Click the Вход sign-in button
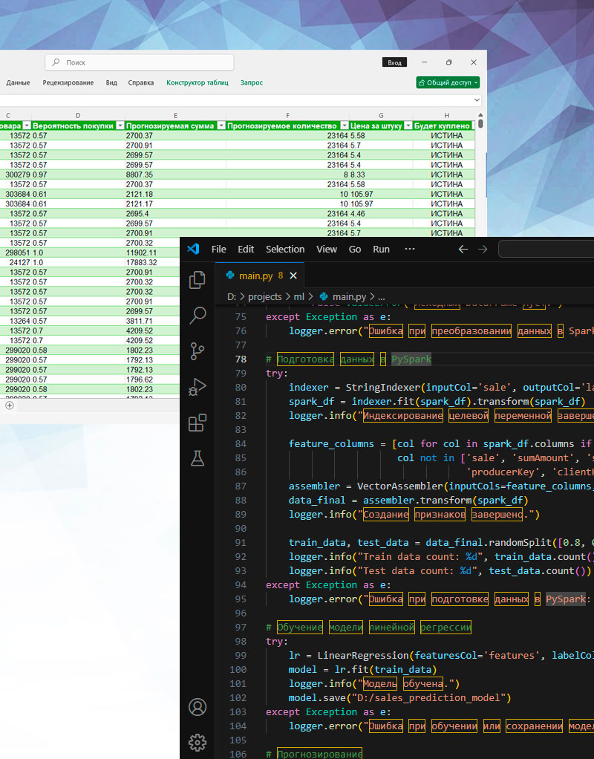The height and width of the screenshot is (759, 594). pos(394,63)
